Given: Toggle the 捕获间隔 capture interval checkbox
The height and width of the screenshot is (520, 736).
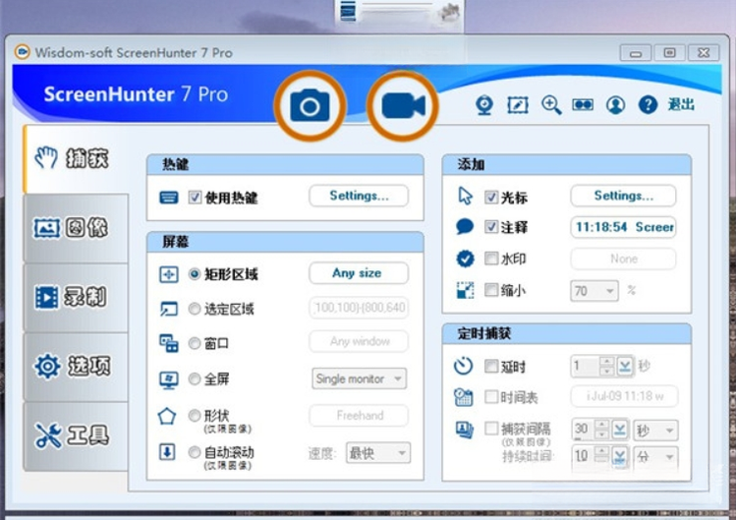Looking at the screenshot, I should tap(491, 428).
